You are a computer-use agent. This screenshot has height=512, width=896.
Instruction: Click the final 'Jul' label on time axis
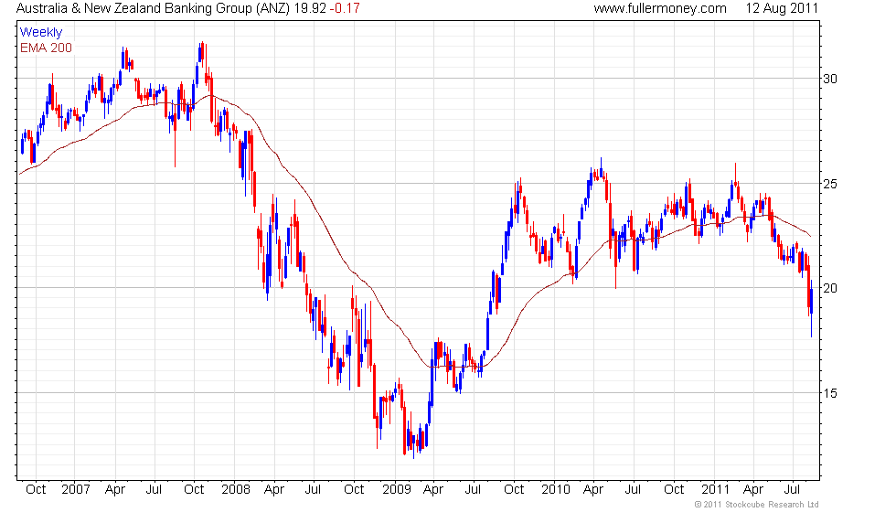coord(792,490)
